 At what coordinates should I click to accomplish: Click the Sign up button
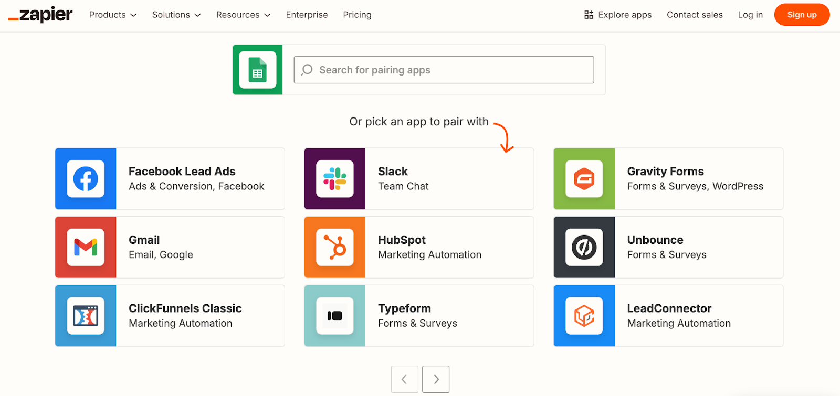tap(802, 15)
